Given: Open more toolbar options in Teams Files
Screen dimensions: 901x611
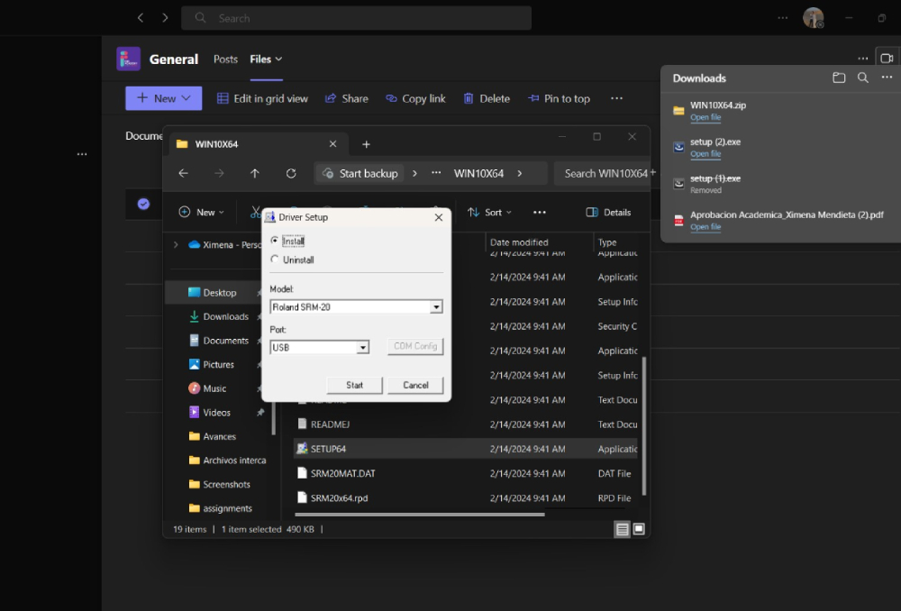Looking at the screenshot, I should pos(616,98).
